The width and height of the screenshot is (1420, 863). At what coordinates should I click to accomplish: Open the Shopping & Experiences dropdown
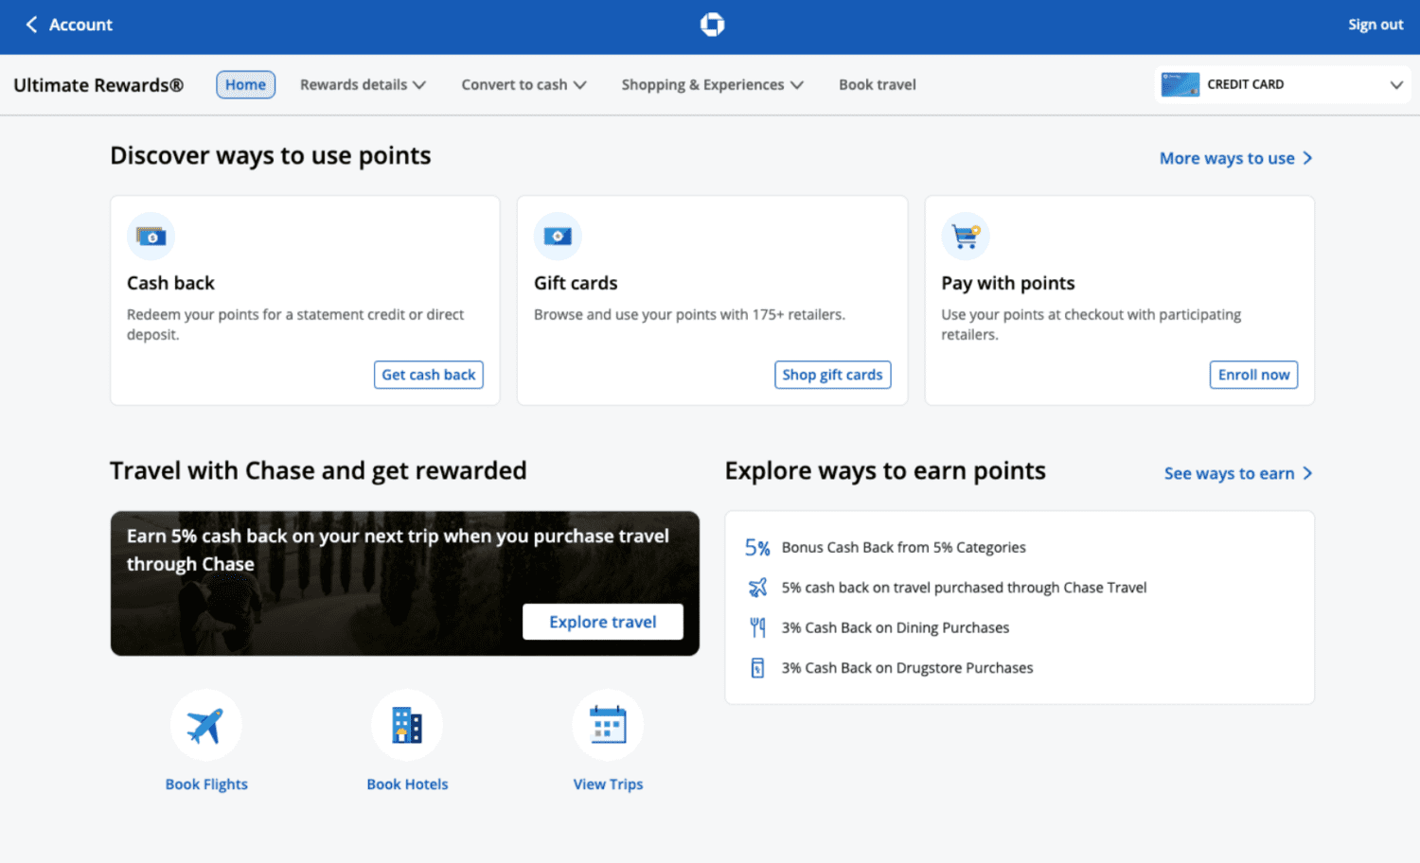point(711,84)
